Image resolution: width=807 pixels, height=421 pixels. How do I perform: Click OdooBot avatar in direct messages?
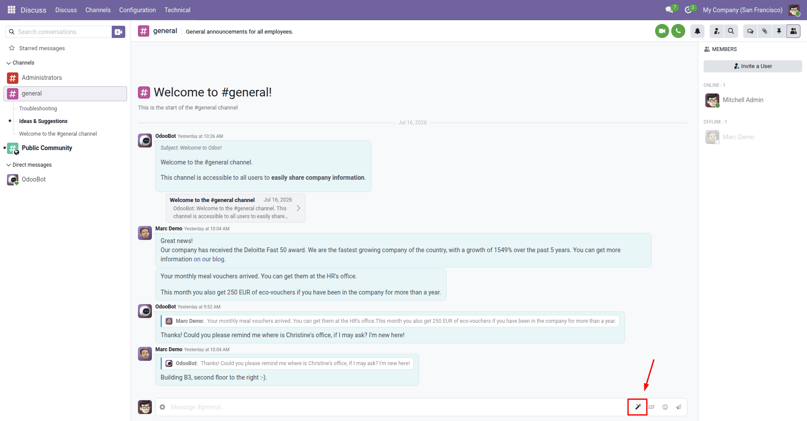(13, 180)
